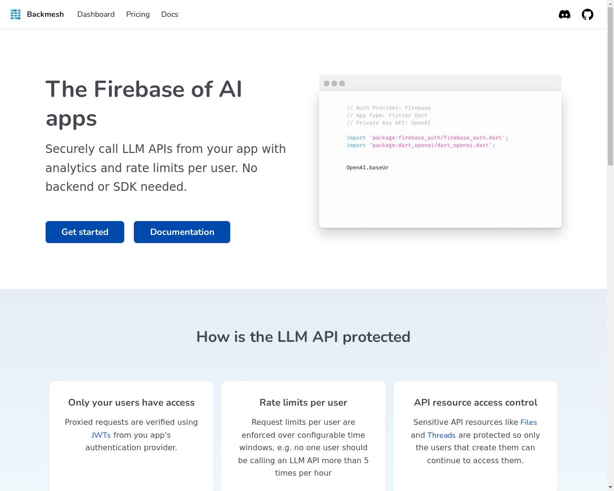Click the 'Rate limits per user' card title
This screenshot has height=491, width=614.
click(303, 402)
